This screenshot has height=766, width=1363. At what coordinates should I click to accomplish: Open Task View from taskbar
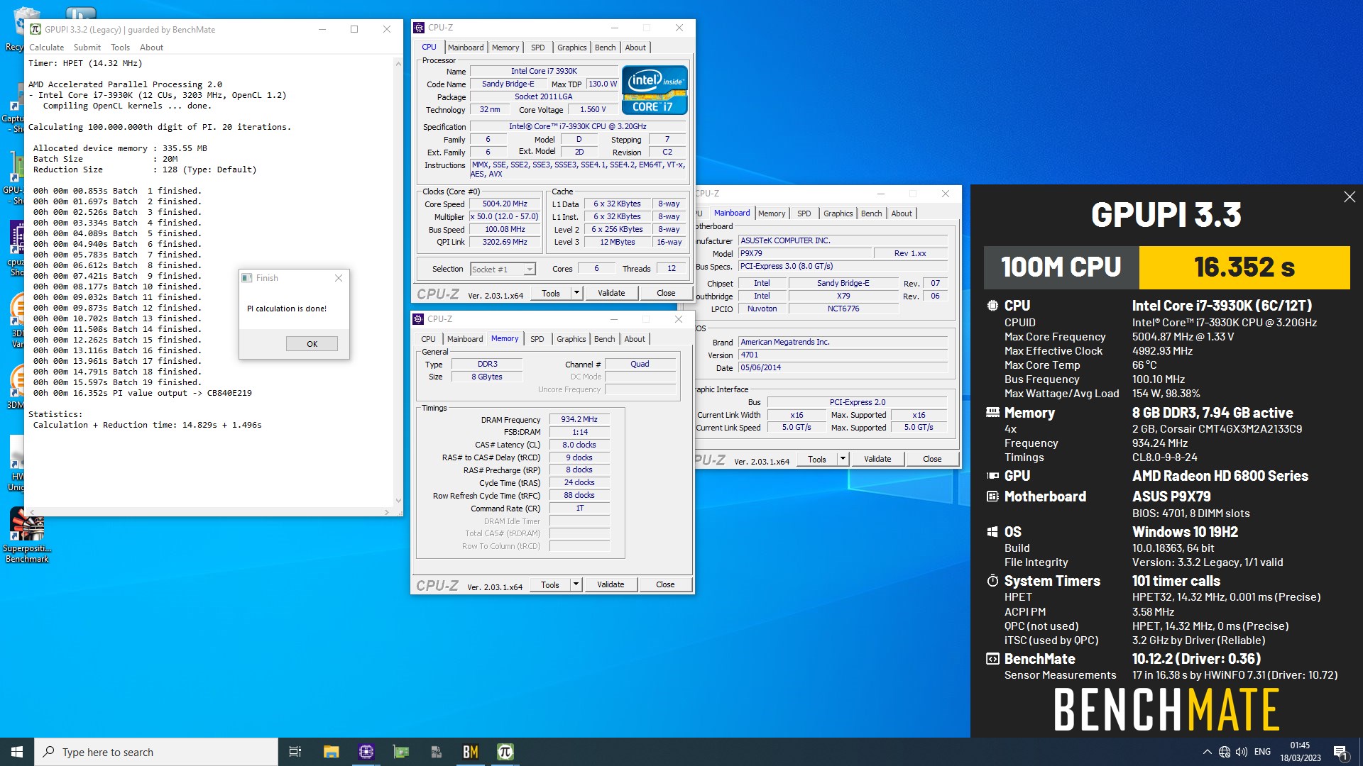coord(295,752)
